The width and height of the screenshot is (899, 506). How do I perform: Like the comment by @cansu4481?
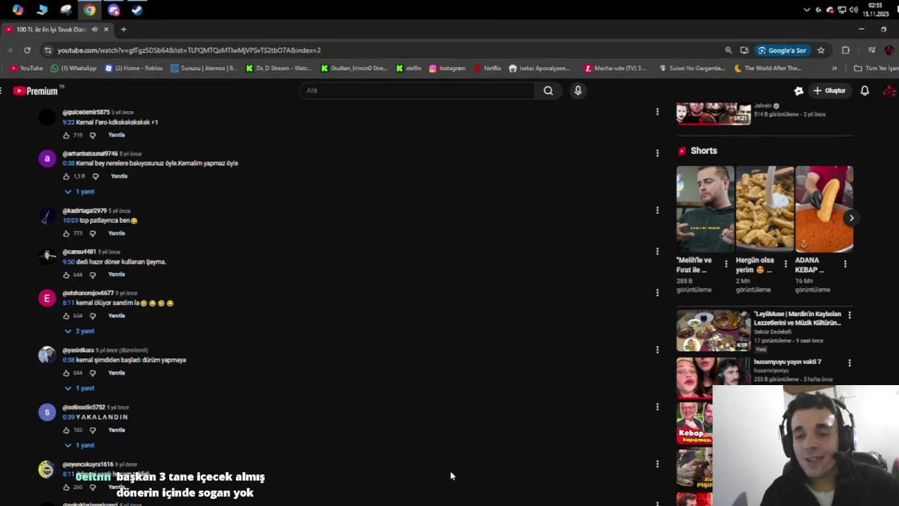pos(66,275)
